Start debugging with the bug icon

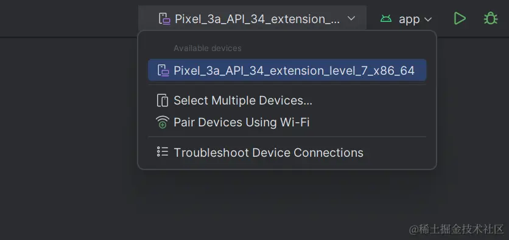pyautogui.click(x=491, y=18)
